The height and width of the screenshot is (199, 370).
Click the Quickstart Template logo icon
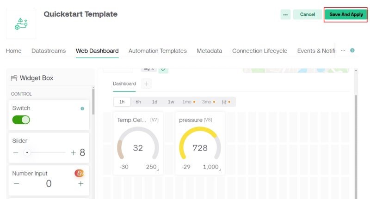[21, 24]
